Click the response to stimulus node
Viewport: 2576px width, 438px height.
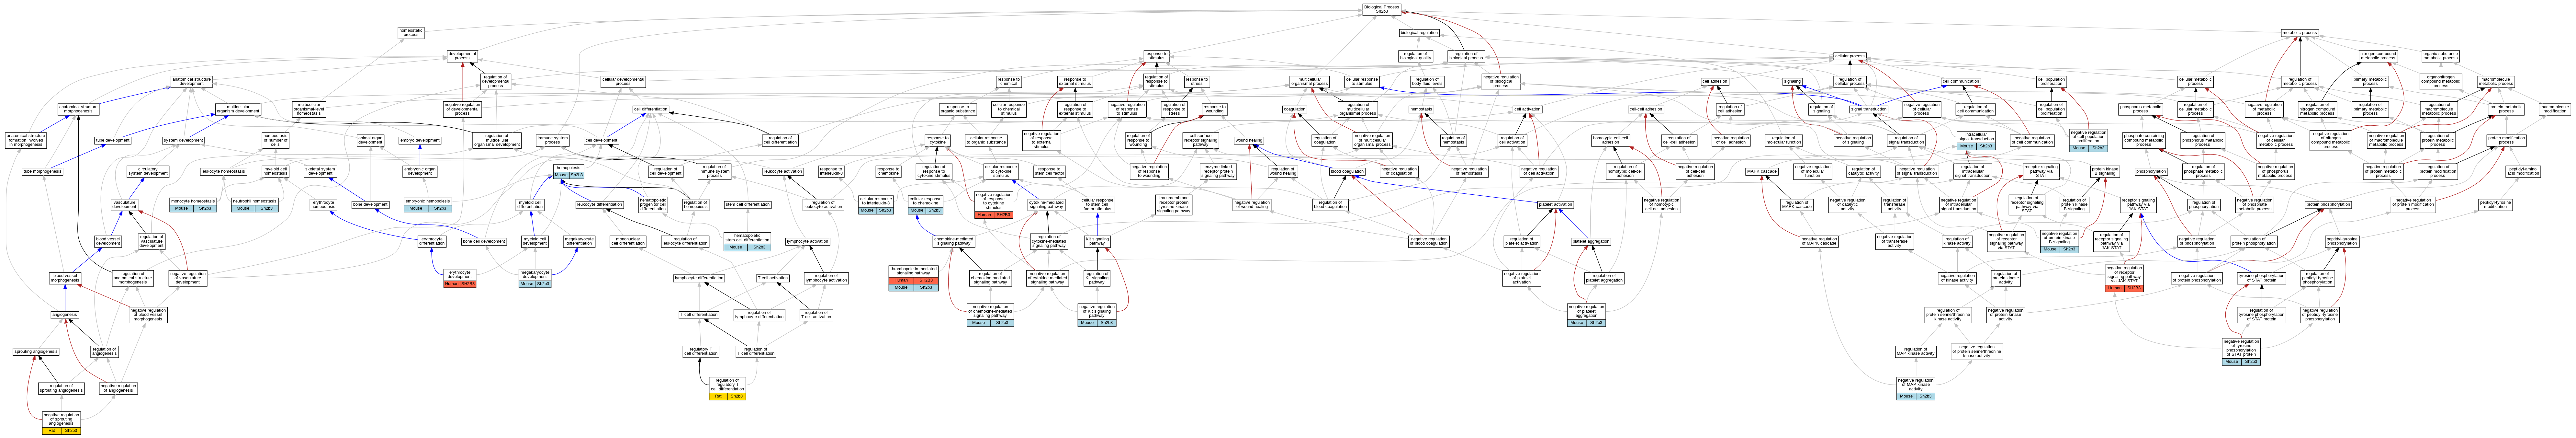click(1156, 56)
